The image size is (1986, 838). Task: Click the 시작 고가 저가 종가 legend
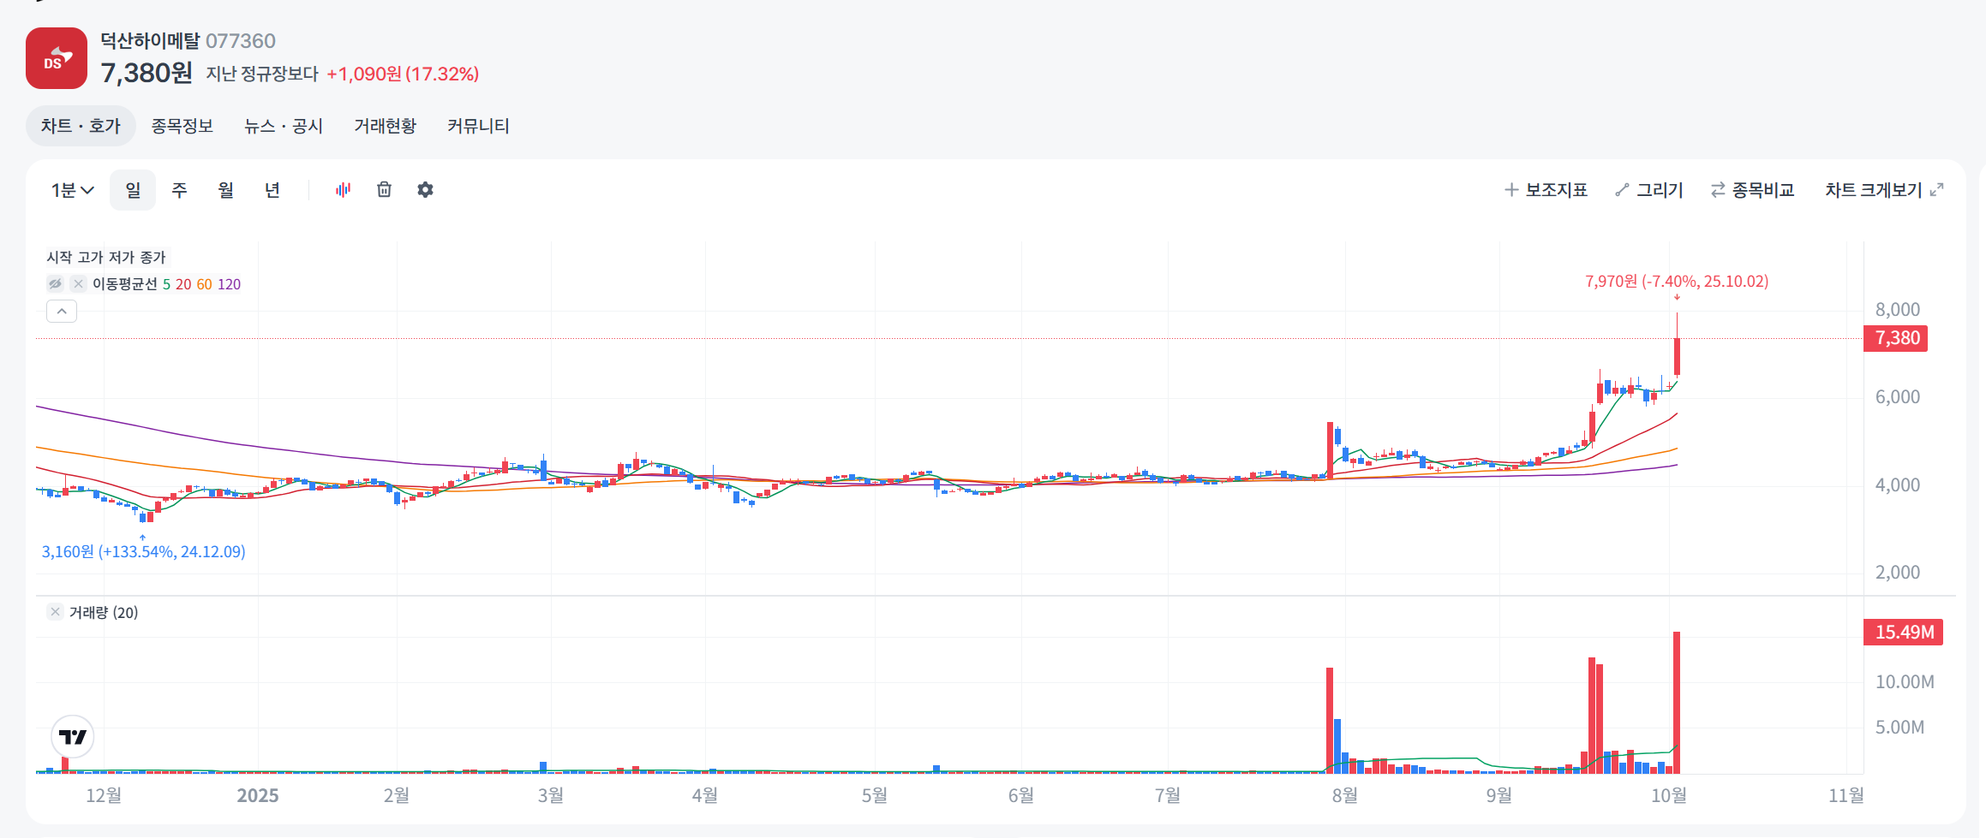pos(106,257)
